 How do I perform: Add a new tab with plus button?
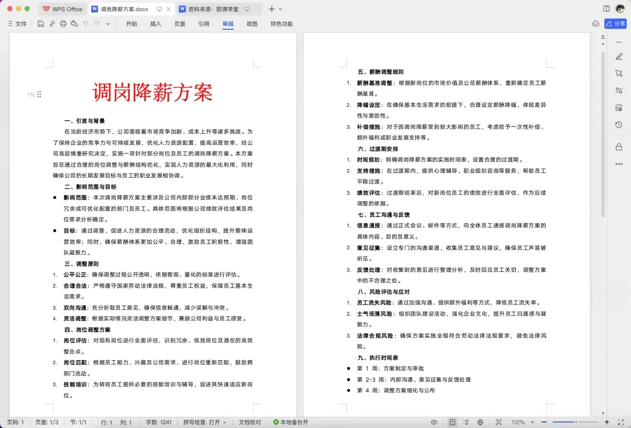pos(272,9)
